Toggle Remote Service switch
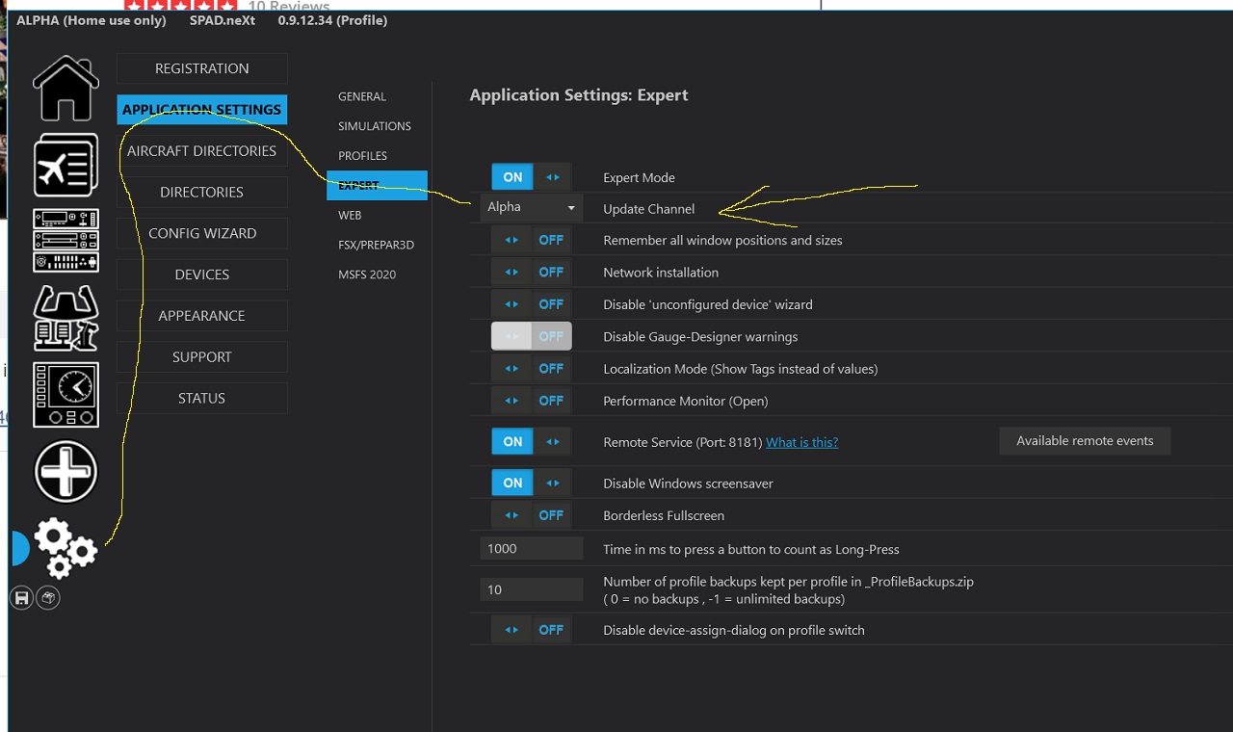The image size is (1233, 732). pyautogui.click(x=531, y=442)
